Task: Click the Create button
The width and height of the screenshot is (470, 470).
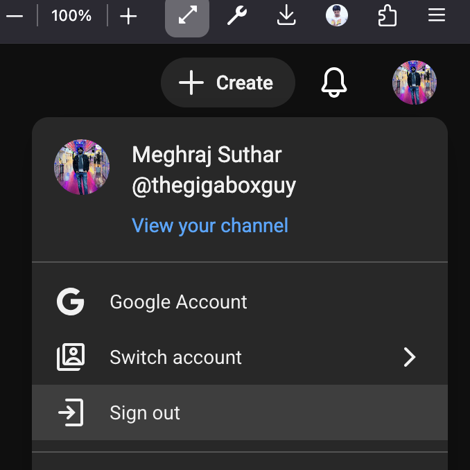Action: coord(228,82)
